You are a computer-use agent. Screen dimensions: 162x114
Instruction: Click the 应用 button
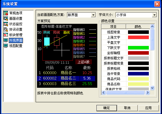point(148,108)
